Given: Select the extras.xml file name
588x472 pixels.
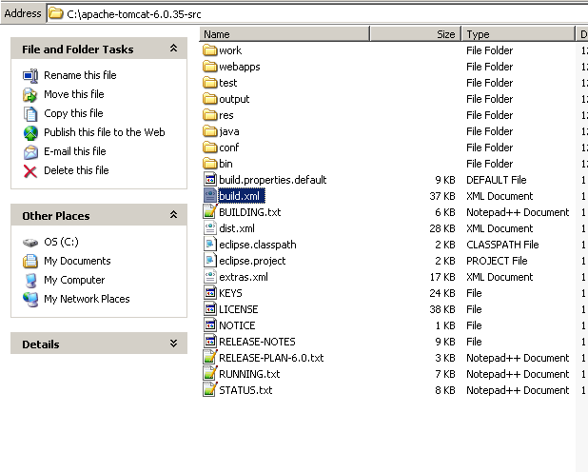Looking at the screenshot, I should pyautogui.click(x=244, y=277).
